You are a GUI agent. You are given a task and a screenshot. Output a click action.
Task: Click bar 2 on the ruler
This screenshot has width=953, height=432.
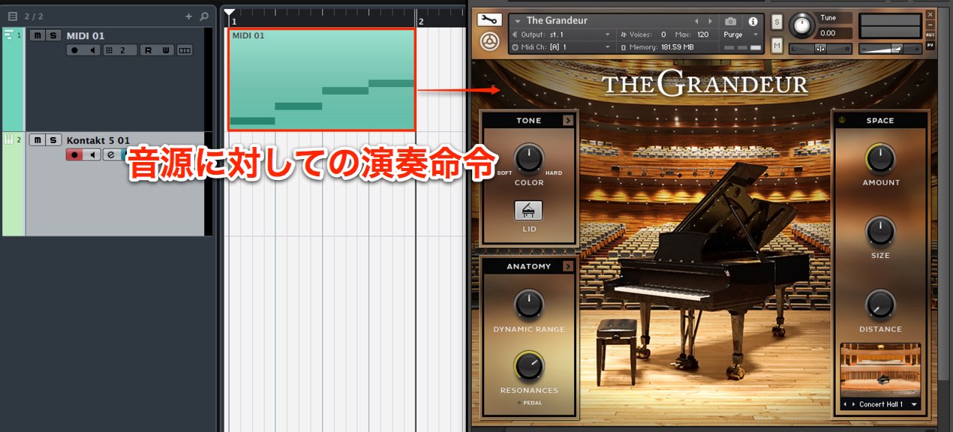[x=421, y=22]
